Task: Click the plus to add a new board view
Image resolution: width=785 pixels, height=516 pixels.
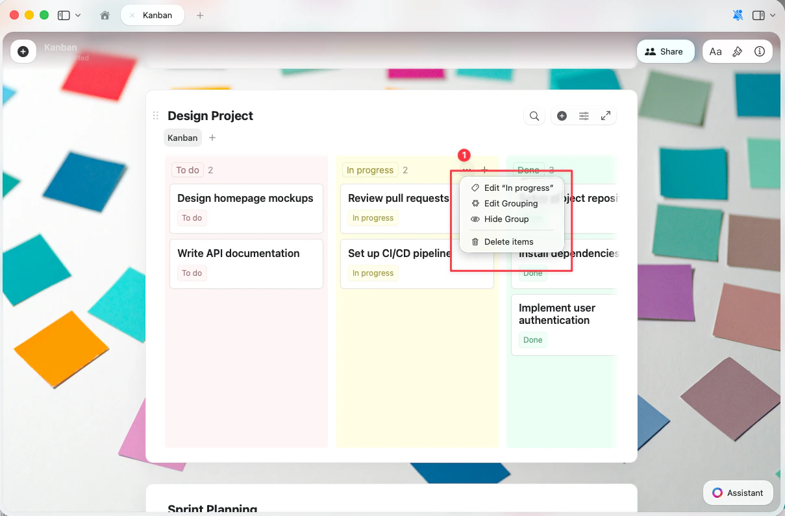Action: [212, 138]
